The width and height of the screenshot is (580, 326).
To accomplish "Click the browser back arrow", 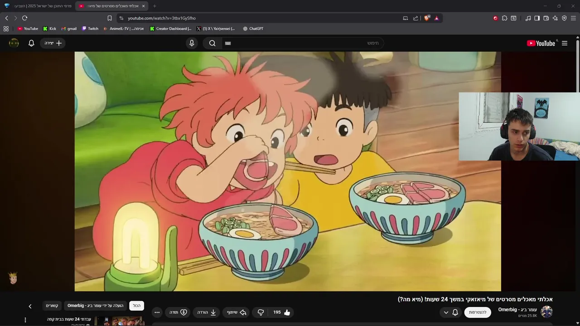I will pyautogui.click(x=6, y=18).
